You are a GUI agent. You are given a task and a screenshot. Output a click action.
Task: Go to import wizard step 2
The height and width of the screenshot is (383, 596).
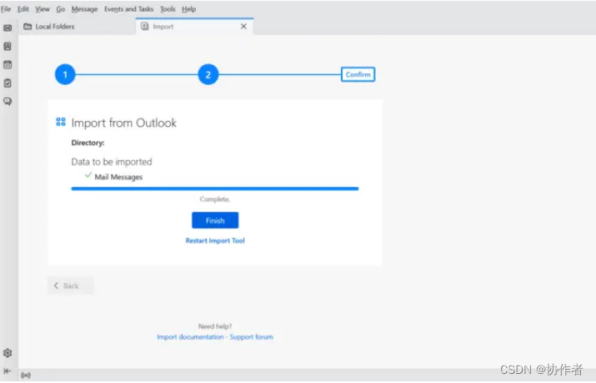208,74
